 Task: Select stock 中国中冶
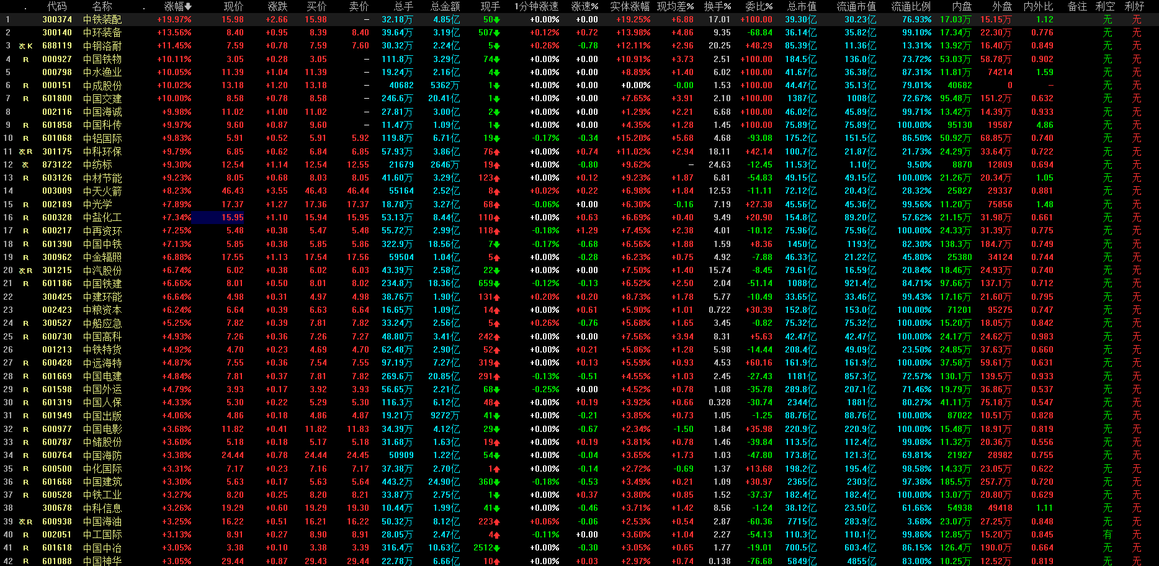[102, 548]
